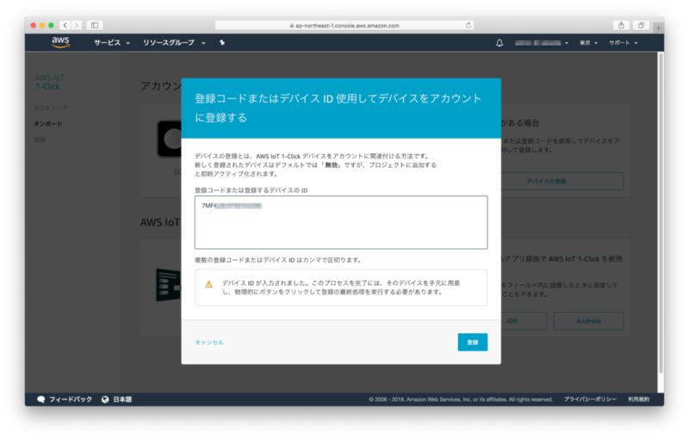Open the サポート dropdown menu
The image size is (689, 439).
(623, 43)
